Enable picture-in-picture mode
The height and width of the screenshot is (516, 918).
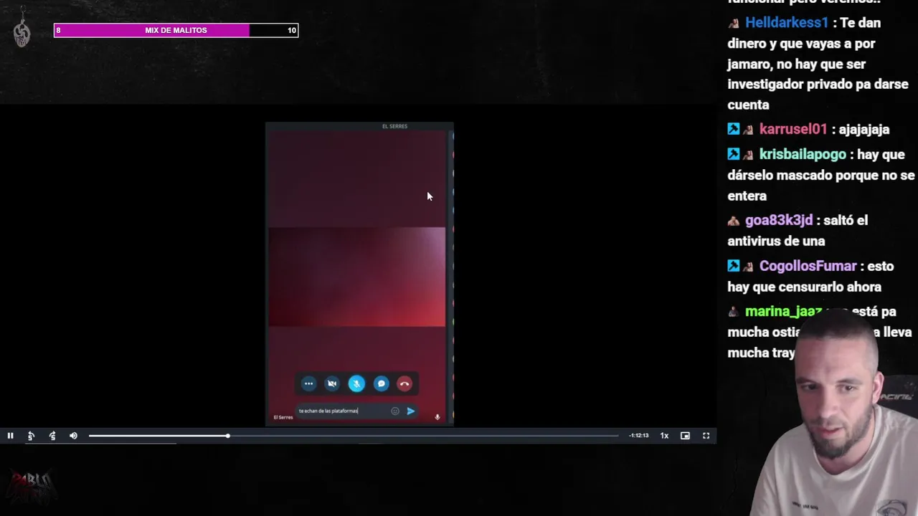[x=685, y=436]
